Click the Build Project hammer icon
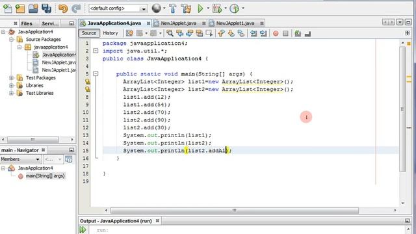Image resolution: width=416 pixels, height=234 pixels. pyautogui.click(x=173, y=8)
